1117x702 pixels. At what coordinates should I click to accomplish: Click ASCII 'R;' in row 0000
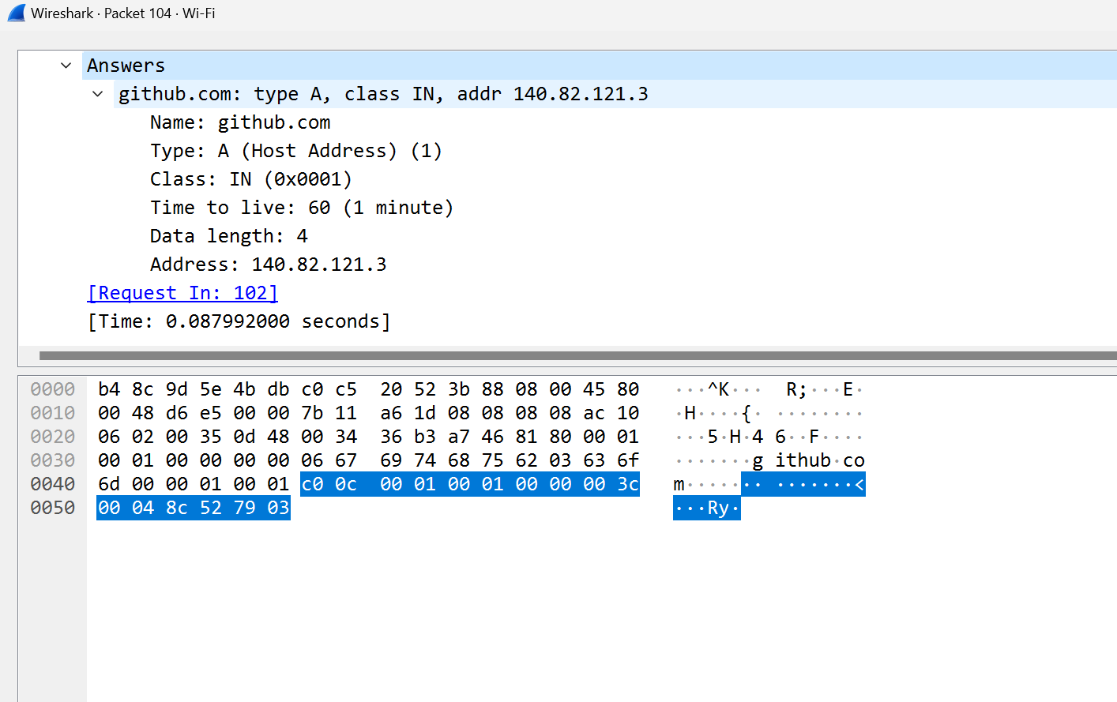[797, 389]
